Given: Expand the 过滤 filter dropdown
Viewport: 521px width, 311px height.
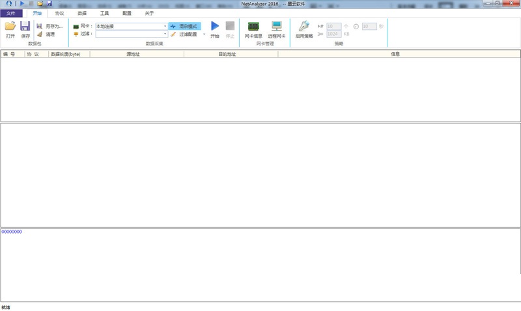Looking at the screenshot, I should click(165, 34).
